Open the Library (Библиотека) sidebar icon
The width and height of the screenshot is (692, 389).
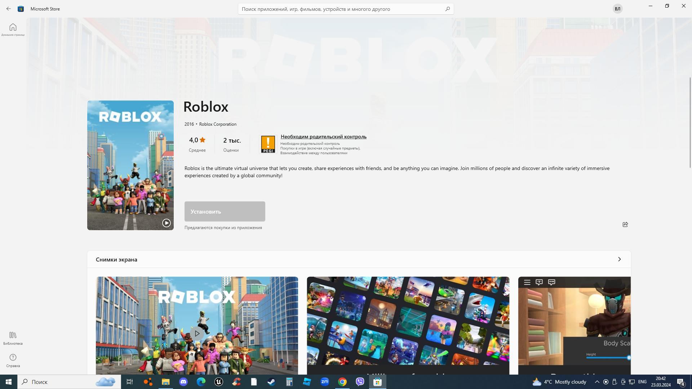[x=13, y=338]
